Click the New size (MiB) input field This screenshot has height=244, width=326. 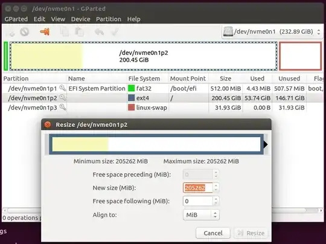pos(198,188)
